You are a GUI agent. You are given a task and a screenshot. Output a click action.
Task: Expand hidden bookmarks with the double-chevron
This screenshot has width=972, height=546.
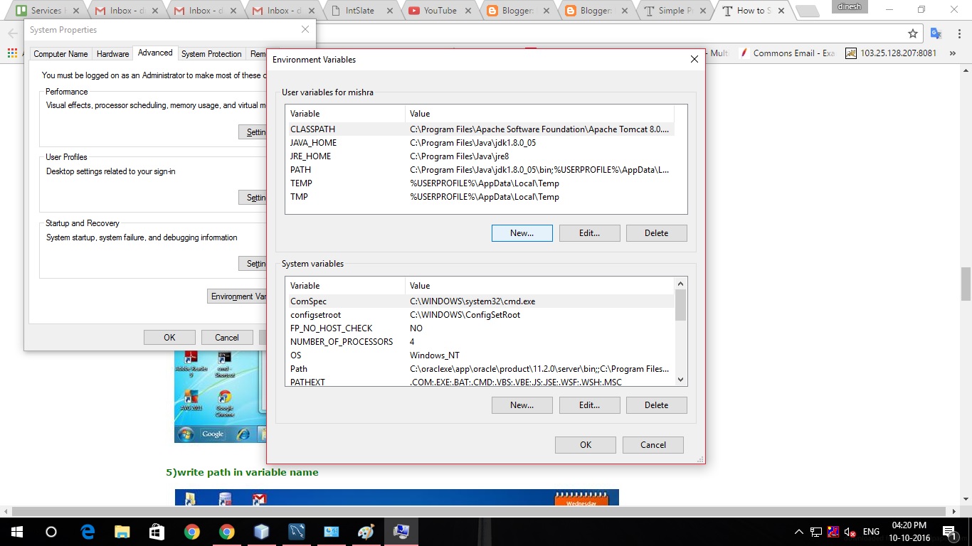[x=952, y=52]
